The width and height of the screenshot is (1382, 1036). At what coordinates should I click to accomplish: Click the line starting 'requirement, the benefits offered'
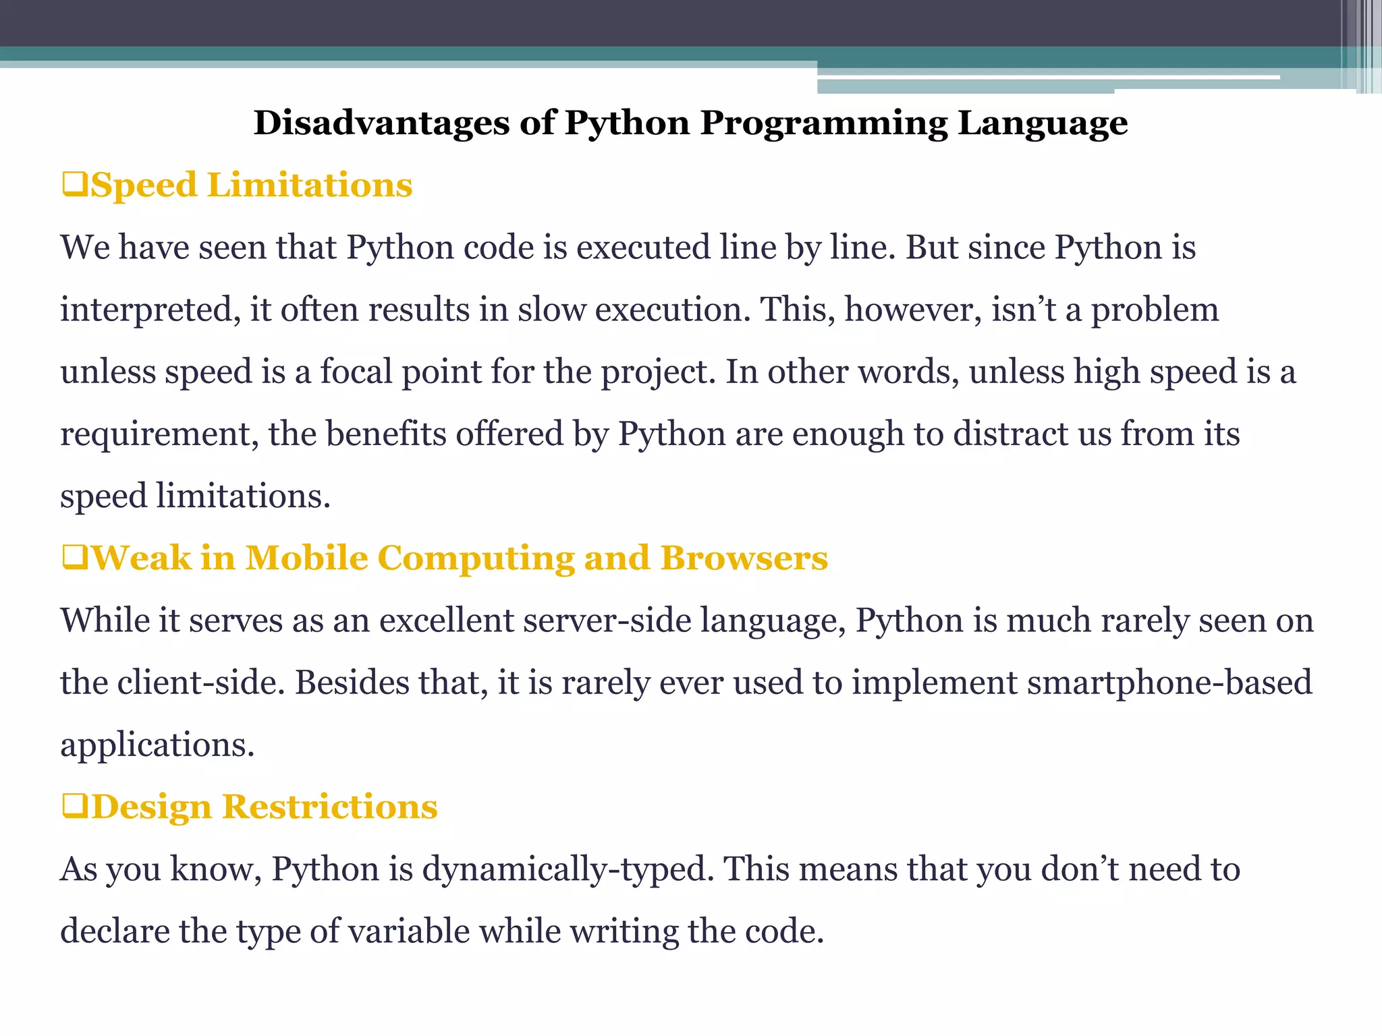coord(650,434)
